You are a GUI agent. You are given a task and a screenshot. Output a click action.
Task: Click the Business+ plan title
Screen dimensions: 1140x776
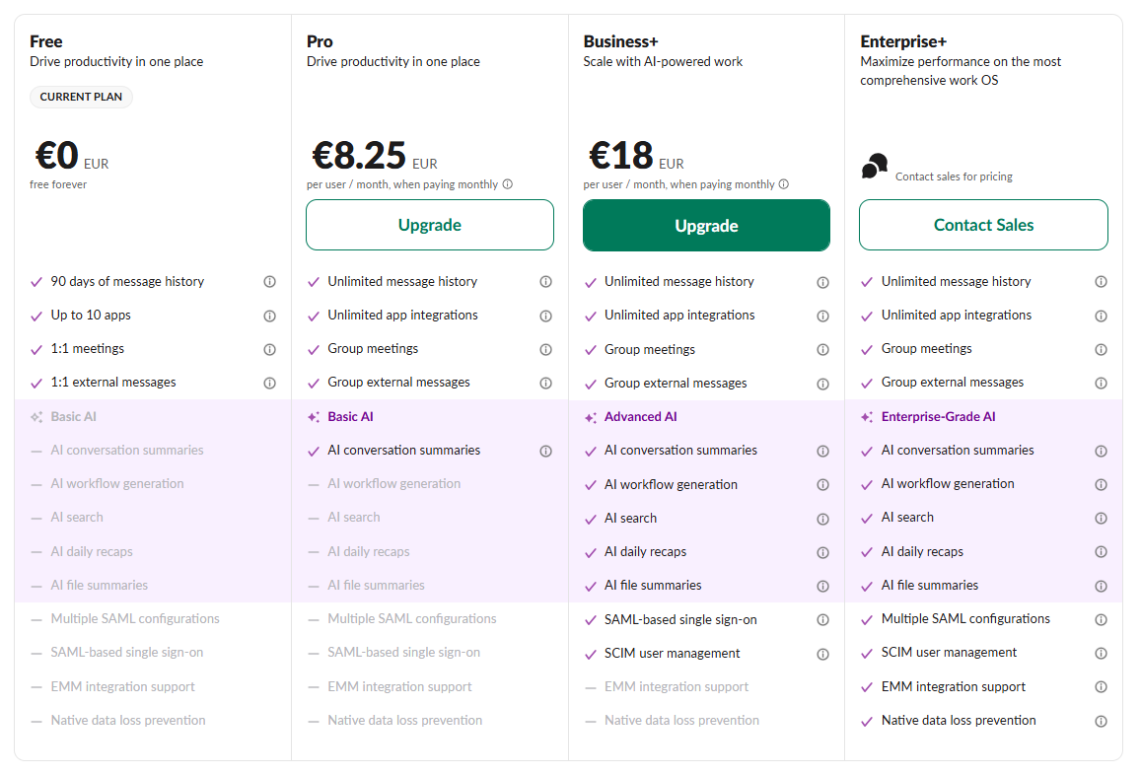pyautogui.click(x=620, y=41)
